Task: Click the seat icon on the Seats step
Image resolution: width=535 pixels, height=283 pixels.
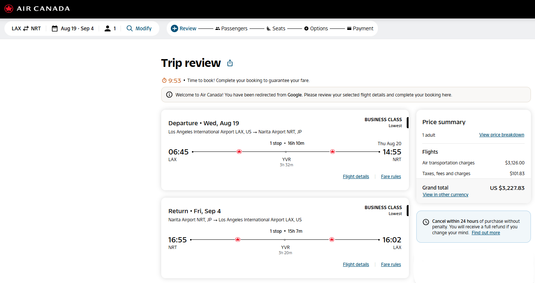Action: (269, 28)
